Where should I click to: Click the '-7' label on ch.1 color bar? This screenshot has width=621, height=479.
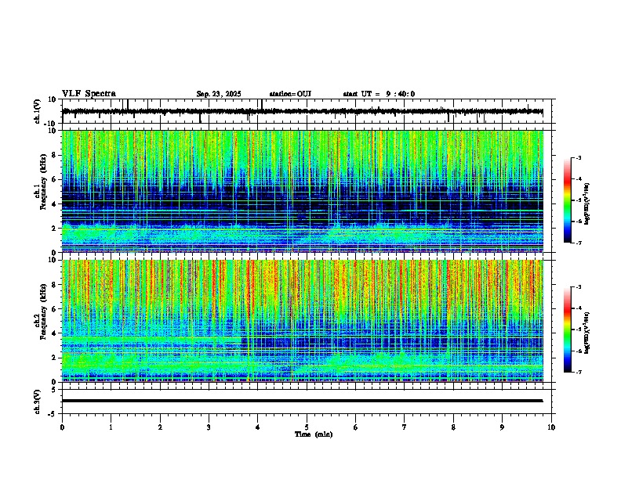point(578,243)
